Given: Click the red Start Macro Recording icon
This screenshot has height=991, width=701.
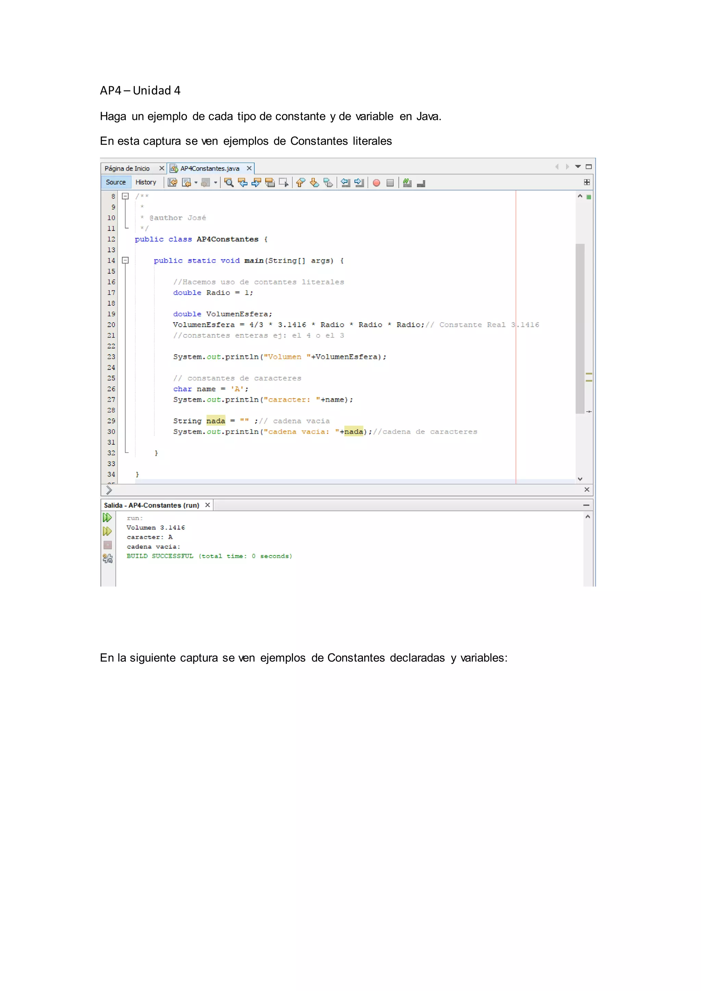Looking at the screenshot, I should coord(377,183).
